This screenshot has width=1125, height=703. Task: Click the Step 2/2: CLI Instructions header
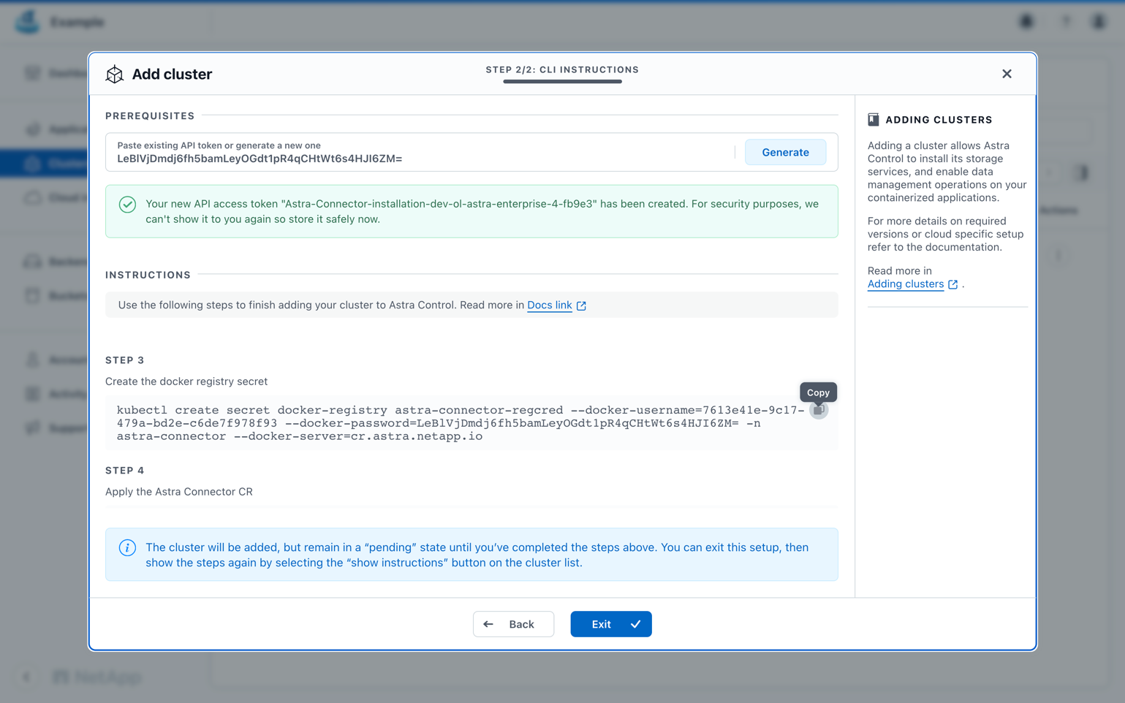(x=562, y=70)
